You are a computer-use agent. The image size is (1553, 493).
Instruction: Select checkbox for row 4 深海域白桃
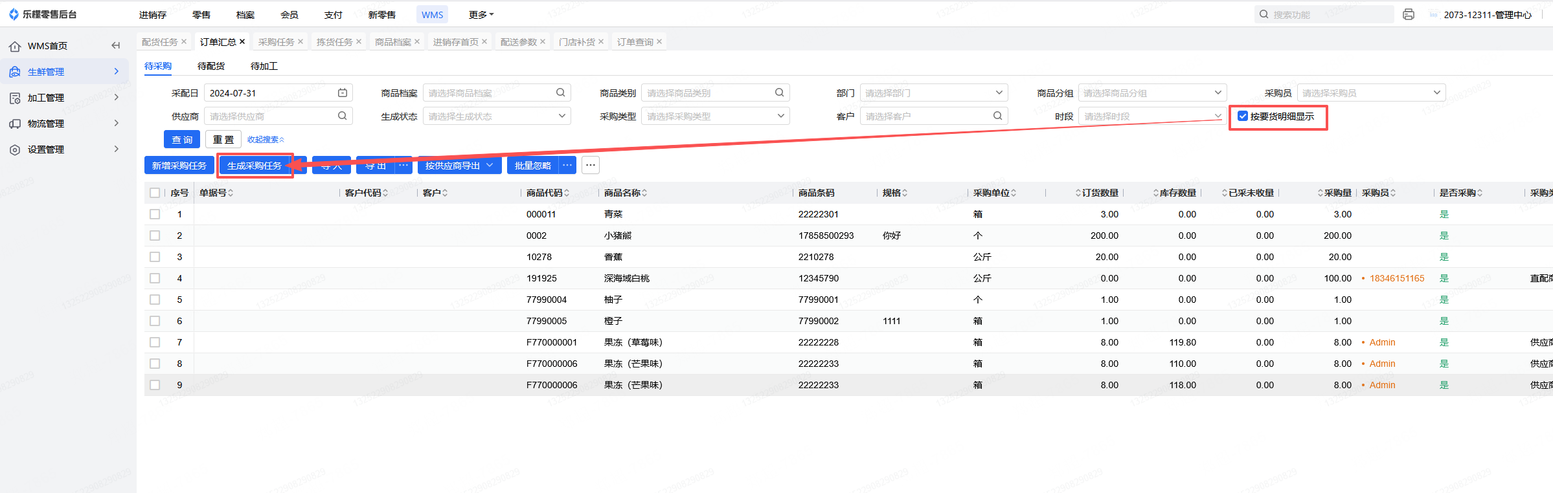coord(155,278)
